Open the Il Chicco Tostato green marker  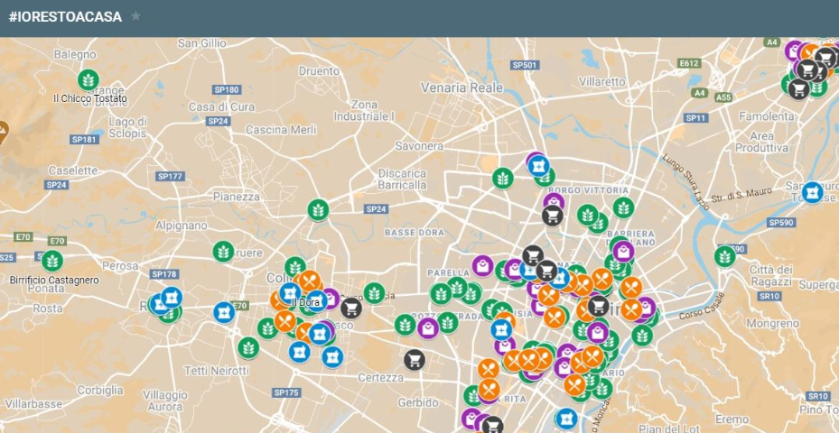pyautogui.click(x=89, y=80)
